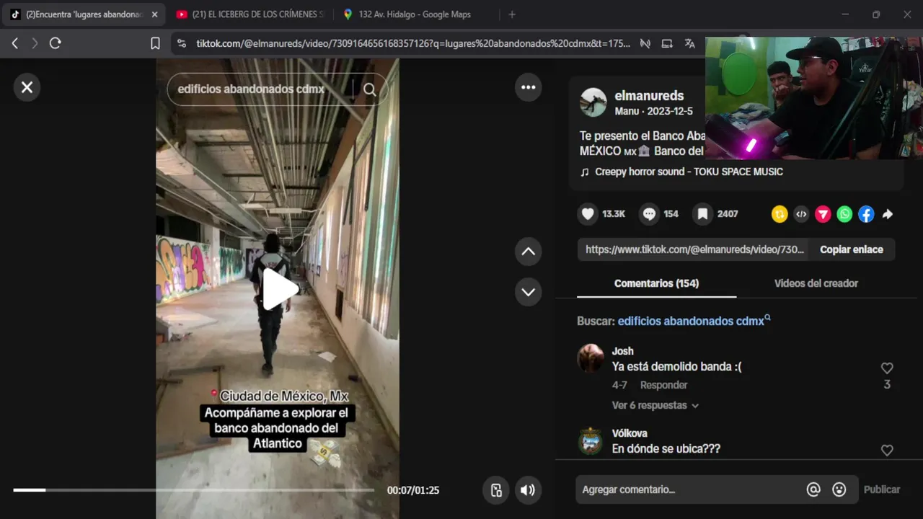Go to next video with down arrow
Screen dimensions: 923x519
pyautogui.click(x=529, y=292)
